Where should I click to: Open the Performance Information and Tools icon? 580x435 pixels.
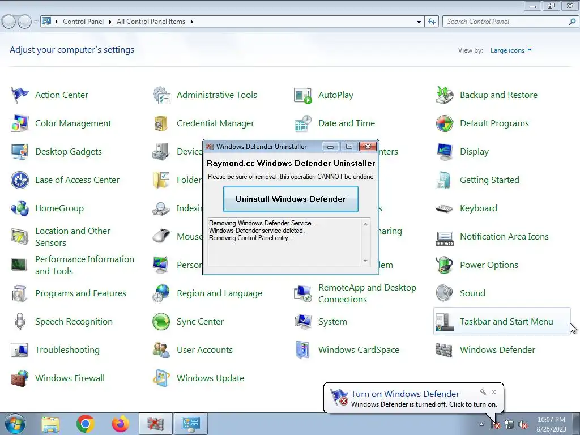pyautogui.click(x=20, y=265)
